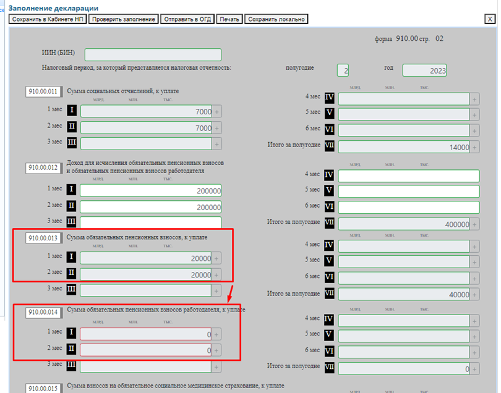
Task: Print the declaration with Печать button
Action: tap(229, 19)
